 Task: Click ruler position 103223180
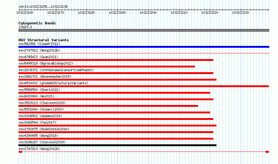[x=86, y=12]
